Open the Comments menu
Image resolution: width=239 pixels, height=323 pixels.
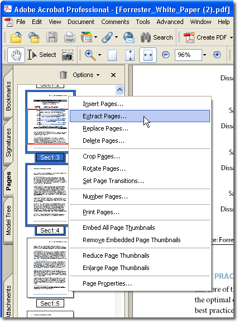click(x=115, y=22)
